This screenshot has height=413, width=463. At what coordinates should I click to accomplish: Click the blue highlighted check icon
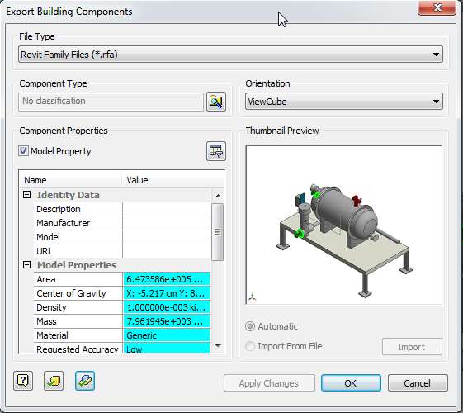[x=85, y=381]
